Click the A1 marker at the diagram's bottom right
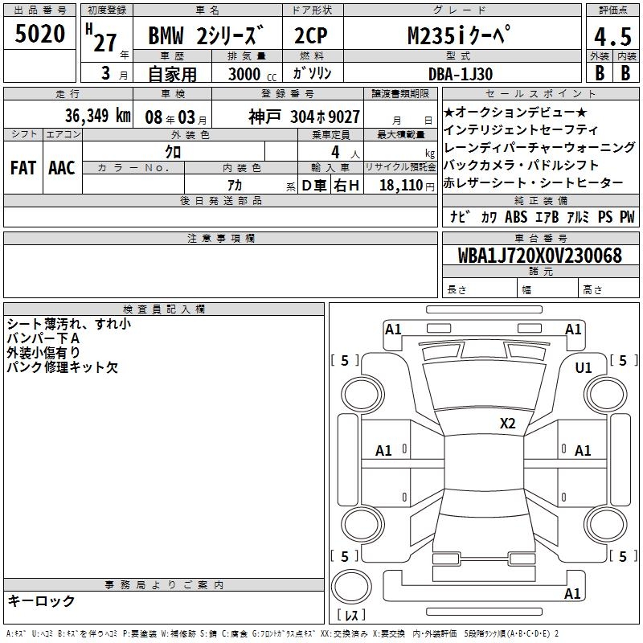Image resolution: width=643 pixels, height=643 pixels. pyautogui.click(x=572, y=594)
